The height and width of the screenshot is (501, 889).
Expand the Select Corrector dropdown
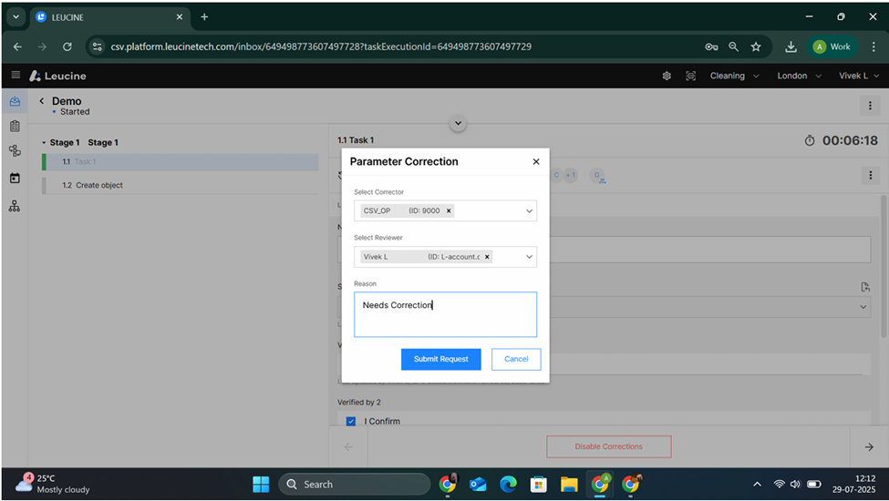point(529,211)
